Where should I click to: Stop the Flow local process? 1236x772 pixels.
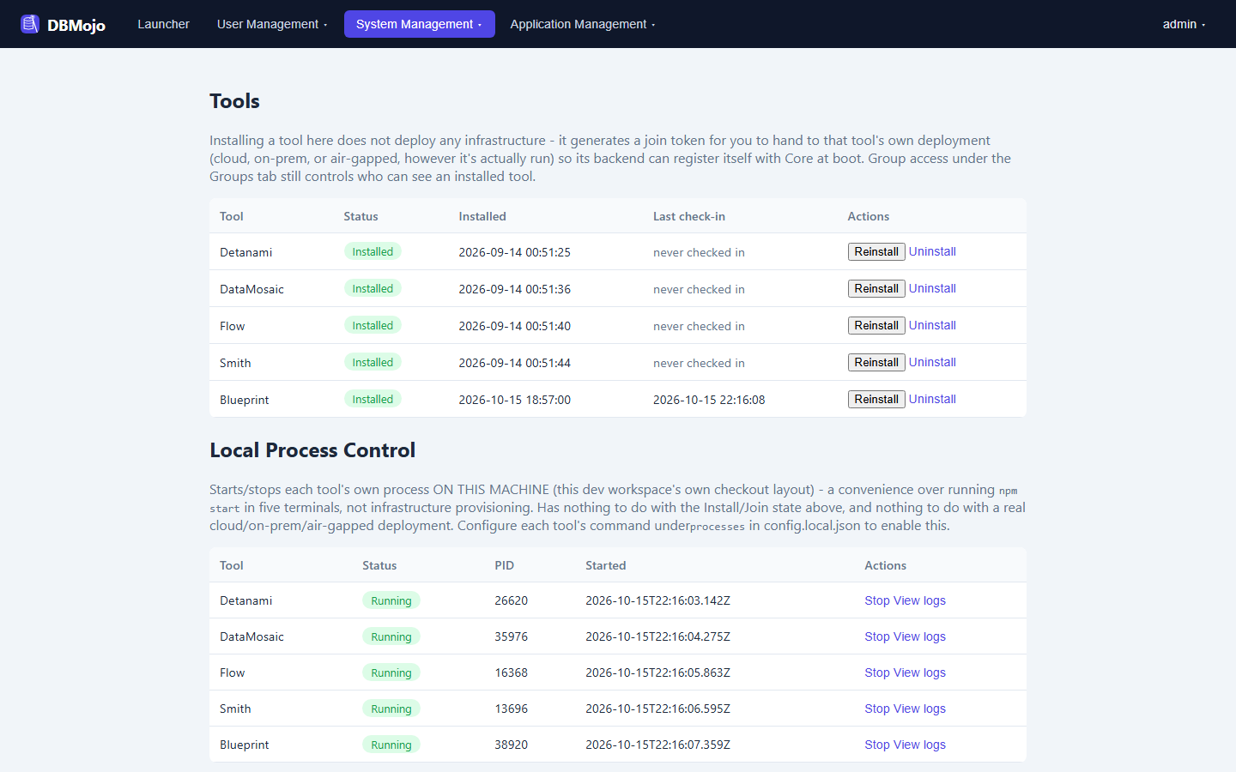pyautogui.click(x=876, y=672)
